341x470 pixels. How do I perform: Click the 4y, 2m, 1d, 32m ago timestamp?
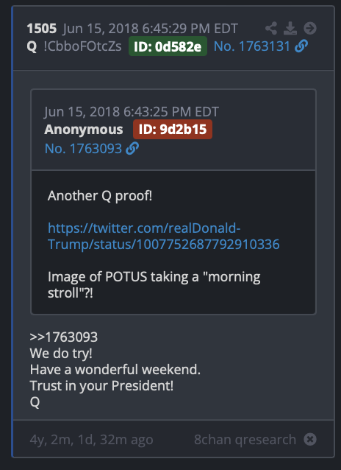(92, 440)
